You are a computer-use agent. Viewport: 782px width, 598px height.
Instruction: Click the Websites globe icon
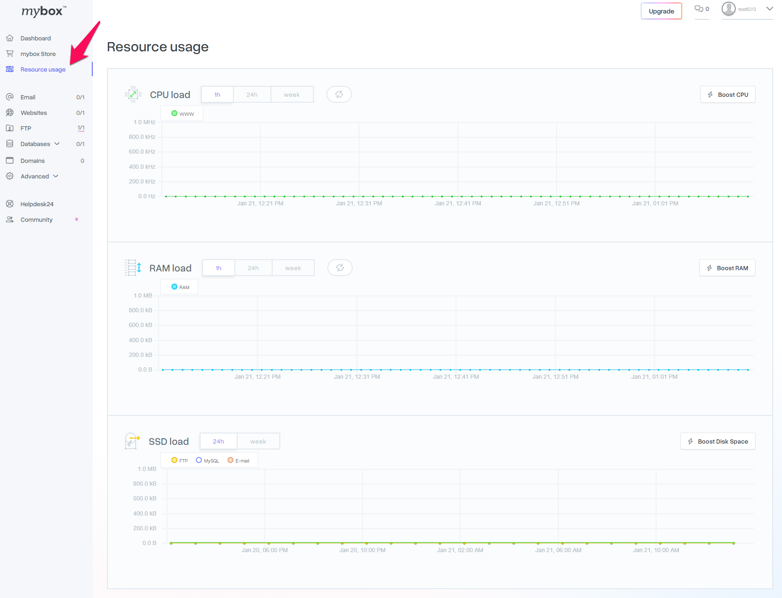(10, 113)
